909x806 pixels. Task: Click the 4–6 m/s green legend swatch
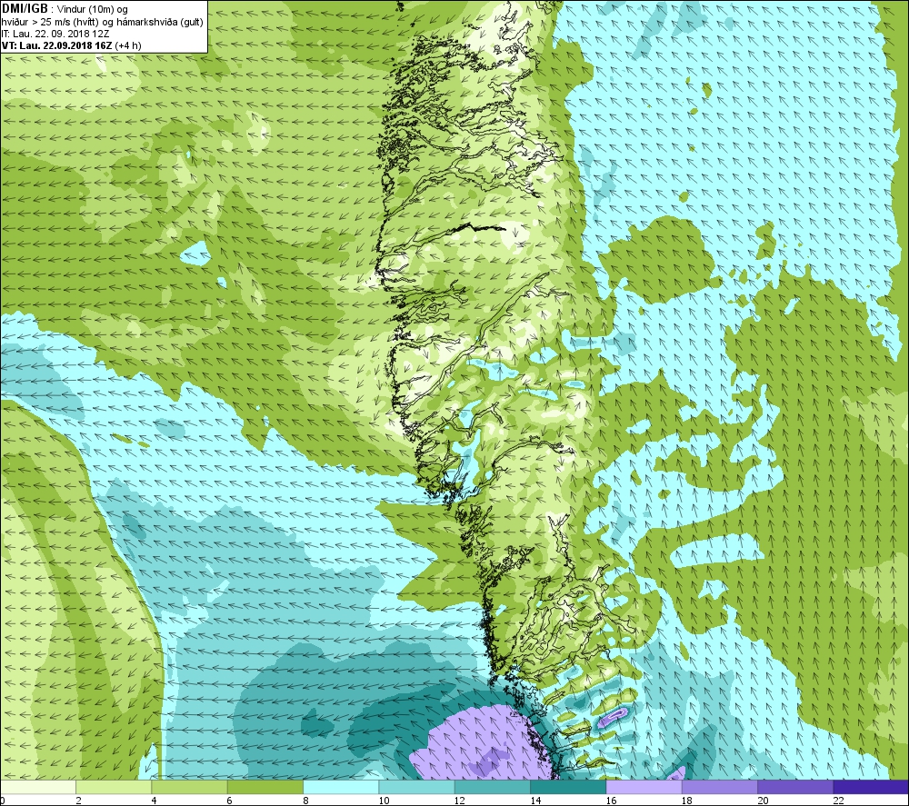[x=190, y=787]
